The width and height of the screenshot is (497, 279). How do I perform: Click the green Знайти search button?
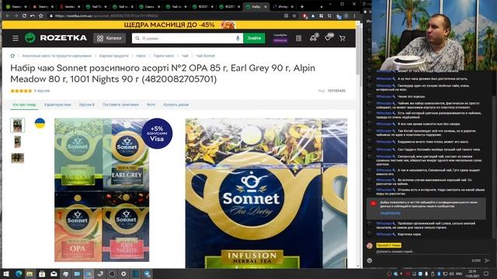tap(254, 38)
